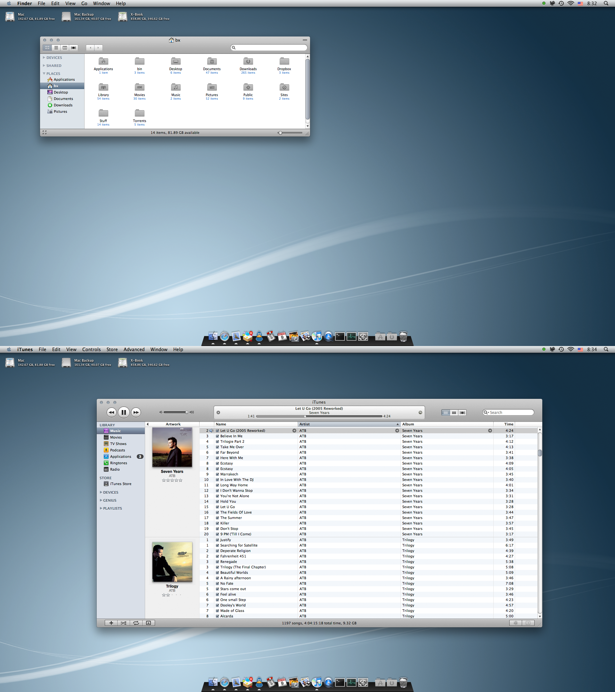
Task: Open the Store menu
Action: [x=112, y=350]
